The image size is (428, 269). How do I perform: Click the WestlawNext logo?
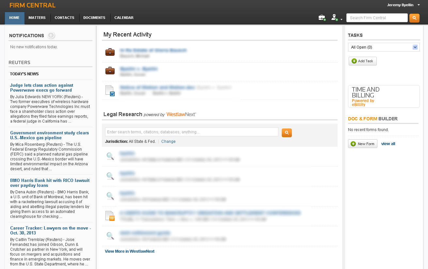coord(181,114)
